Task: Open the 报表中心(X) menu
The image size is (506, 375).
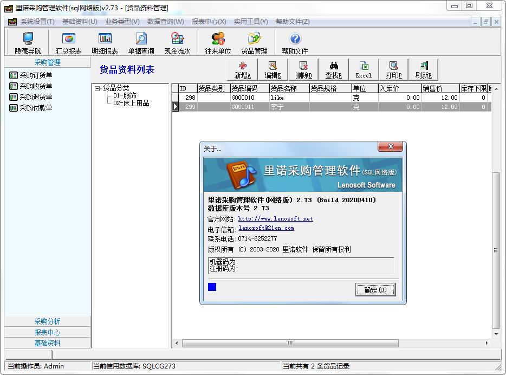Action: 209,22
